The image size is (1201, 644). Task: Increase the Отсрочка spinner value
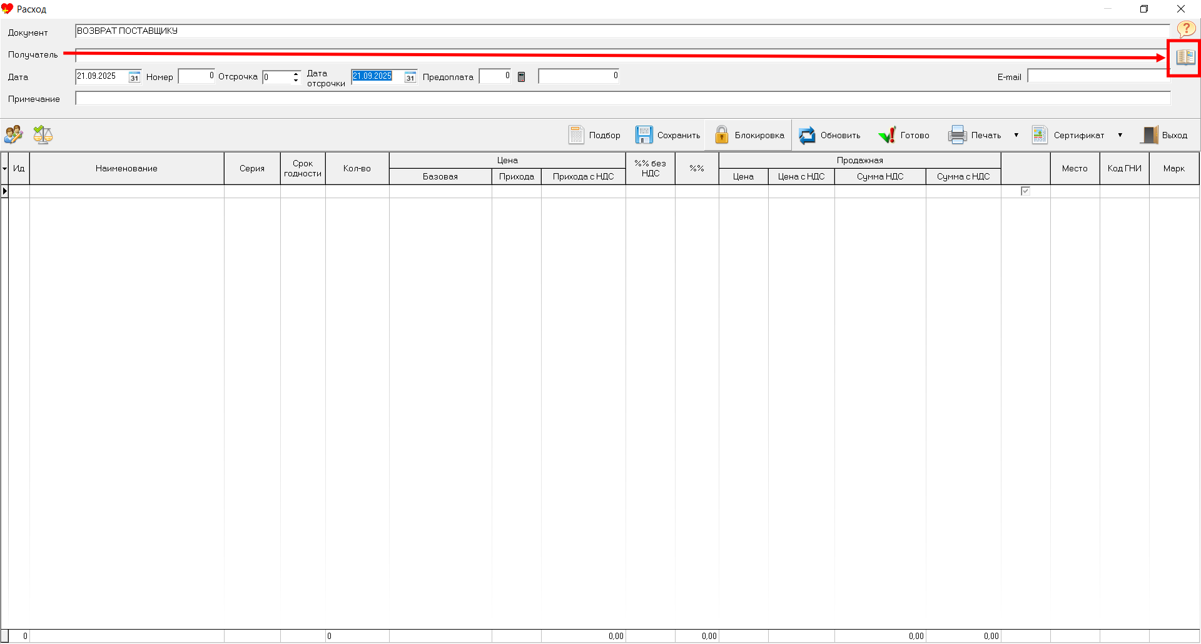(296, 74)
